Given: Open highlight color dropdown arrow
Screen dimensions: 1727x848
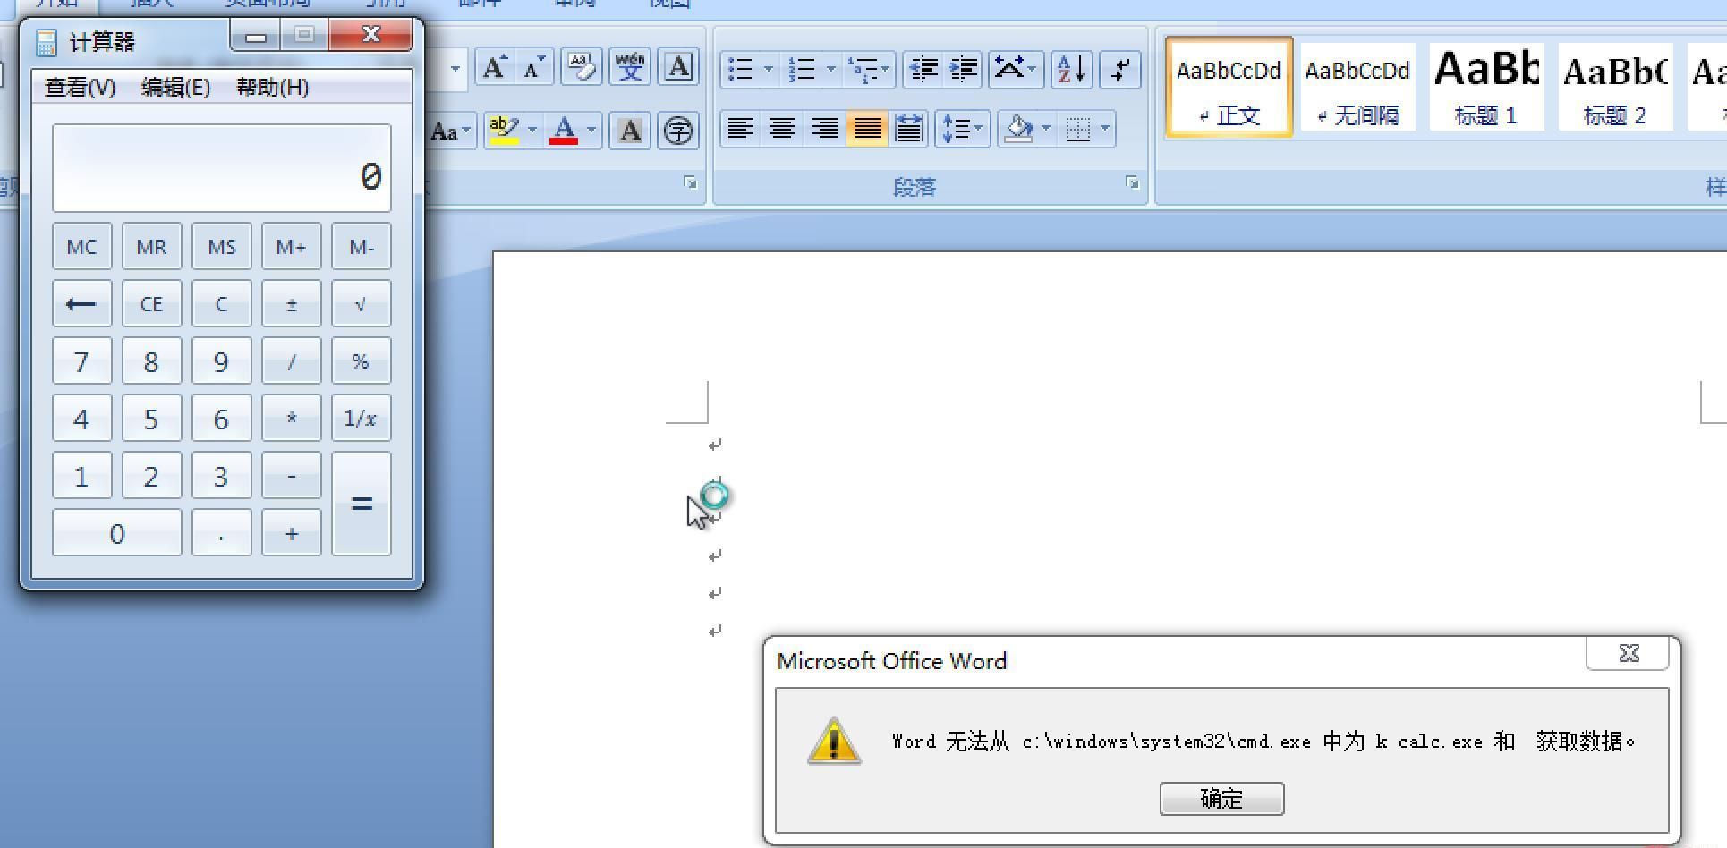Looking at the screenshot, I should tap(532, 131).
